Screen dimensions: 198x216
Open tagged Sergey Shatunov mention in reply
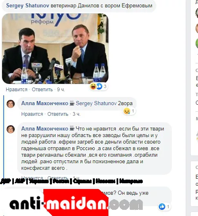click(96, 103)
